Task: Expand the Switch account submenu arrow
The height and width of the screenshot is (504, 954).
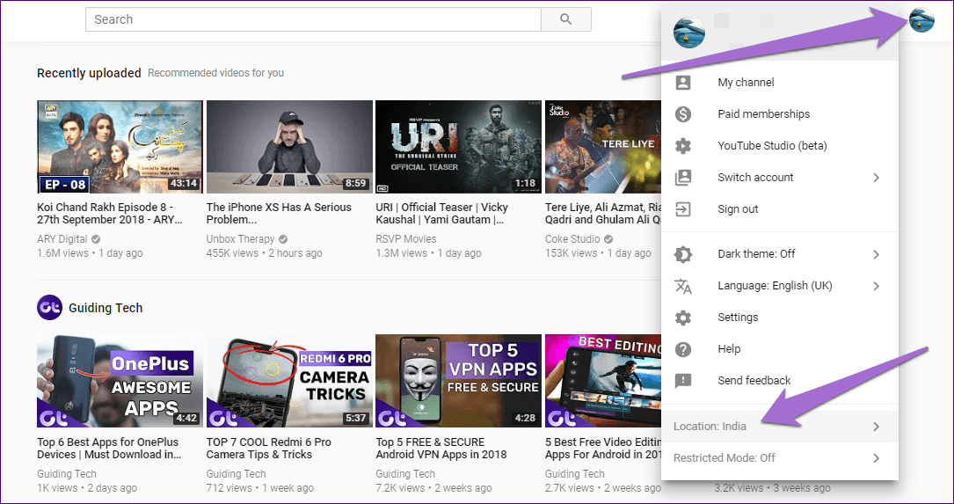Action: (876, 177)
